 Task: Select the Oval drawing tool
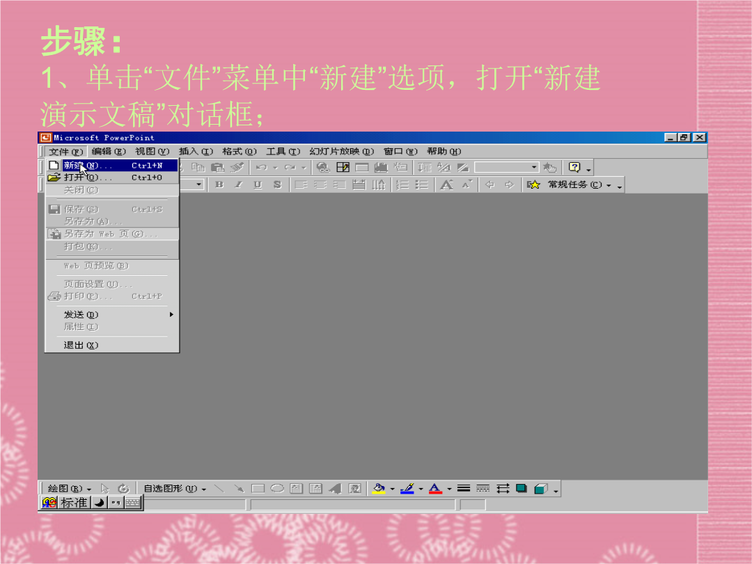[277, 489]
